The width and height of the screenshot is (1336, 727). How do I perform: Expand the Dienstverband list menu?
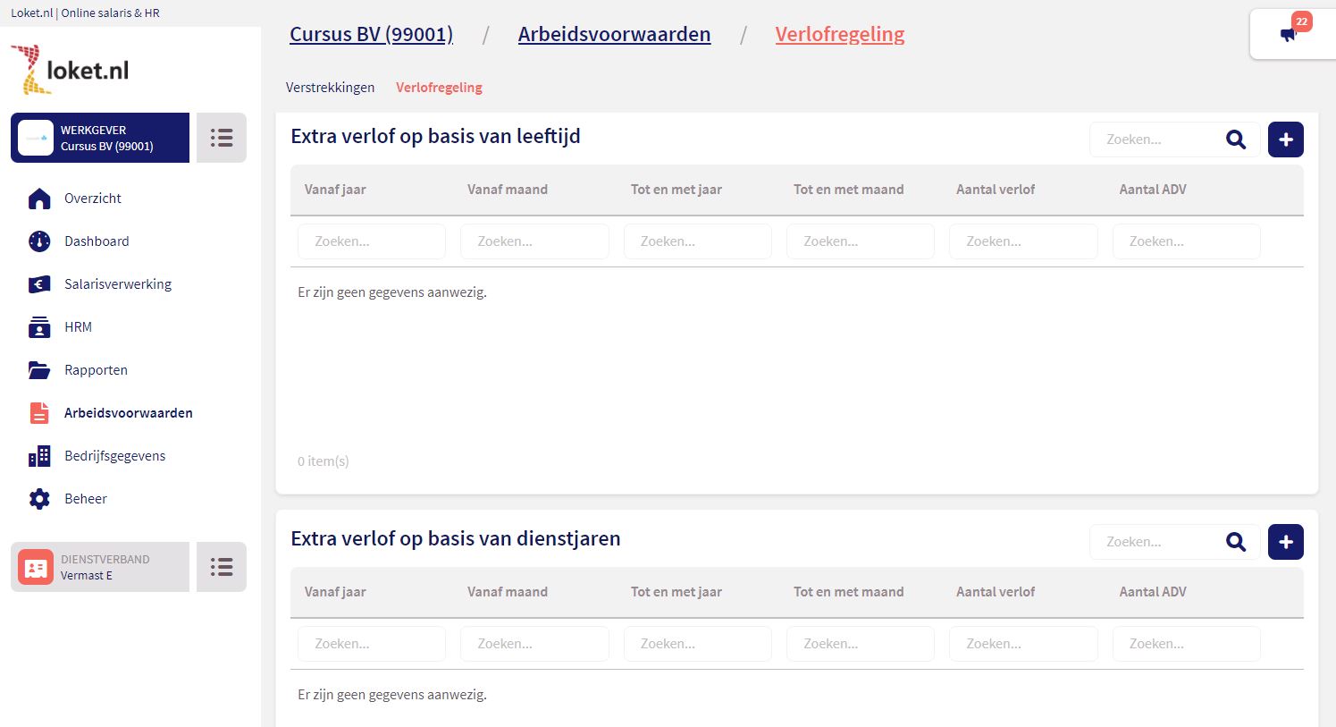click(x=222, y=567)
